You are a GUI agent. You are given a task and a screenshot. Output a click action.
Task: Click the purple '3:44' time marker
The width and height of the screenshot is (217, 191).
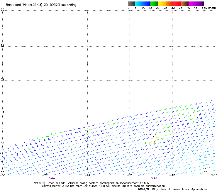pos(52,178)
